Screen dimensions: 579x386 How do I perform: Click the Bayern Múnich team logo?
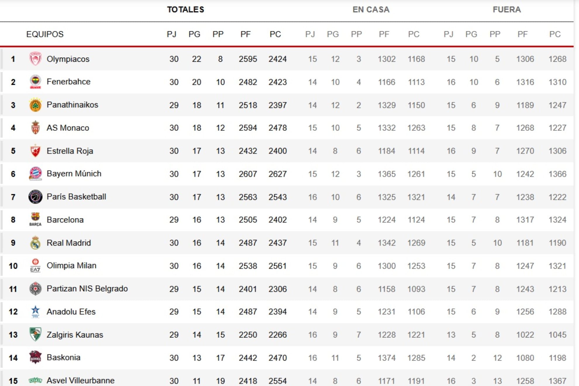(35, 174)
